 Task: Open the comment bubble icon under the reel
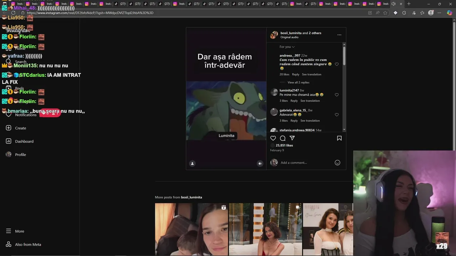click(x=283, y=138)
